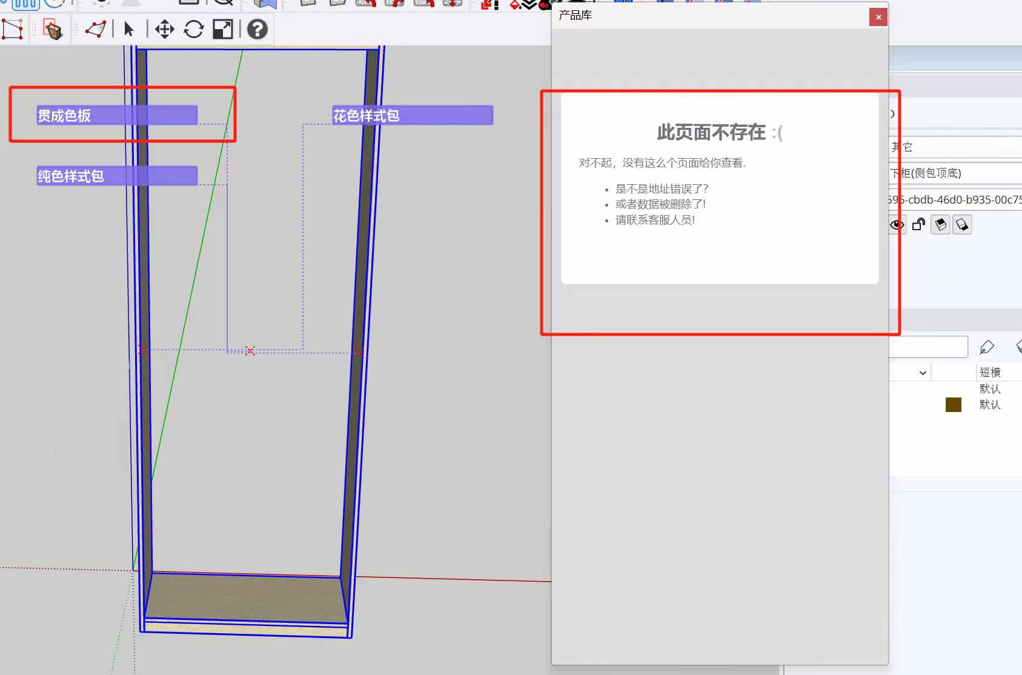Click the 短横 column header

tap(990, 372)
